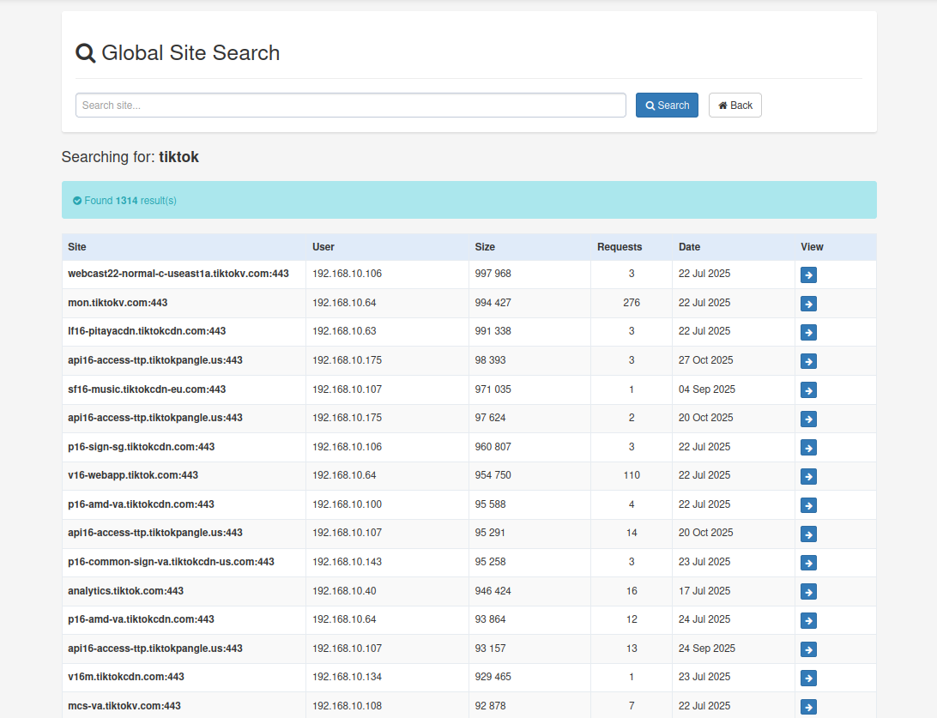Viewport: 937px width, 718px height.
Task: Click the Site column header
Action: (x=77, y=247)
